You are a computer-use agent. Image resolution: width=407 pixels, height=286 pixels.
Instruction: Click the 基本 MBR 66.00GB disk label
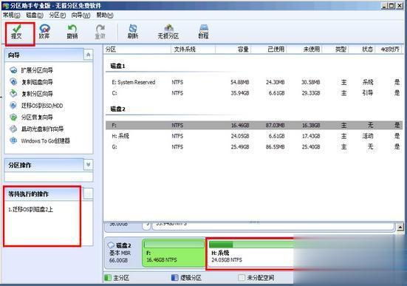coord(120,256)
